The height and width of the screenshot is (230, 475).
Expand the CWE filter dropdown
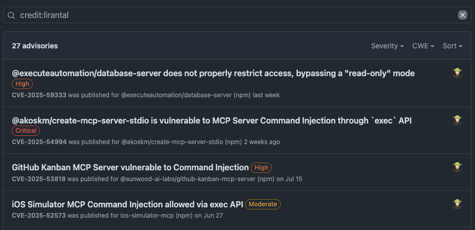[423, 46]
